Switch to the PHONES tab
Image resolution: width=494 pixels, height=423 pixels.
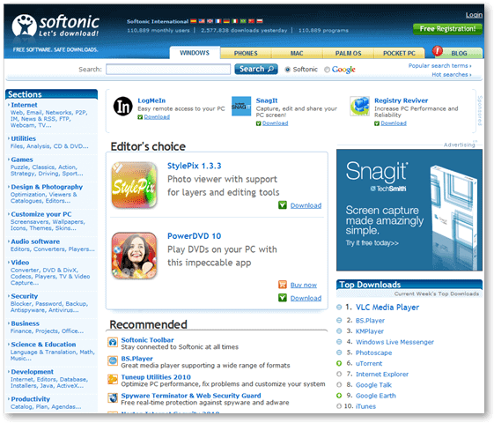tap(246, 53)
